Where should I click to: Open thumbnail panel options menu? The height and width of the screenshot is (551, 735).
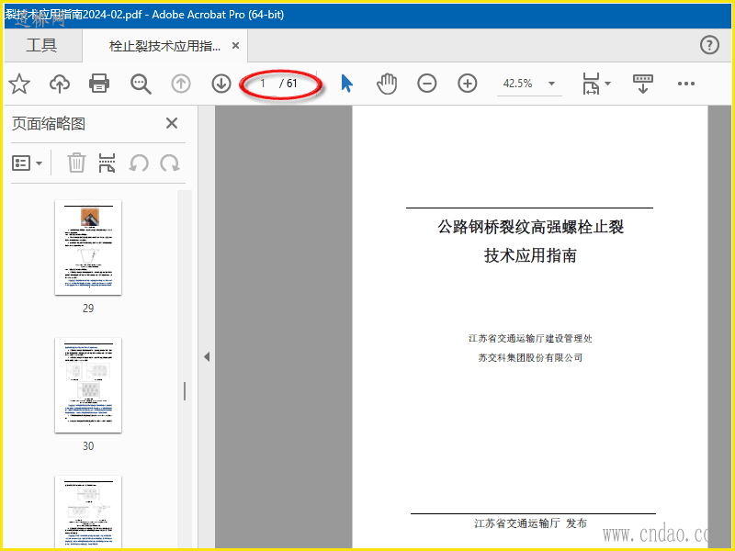(x=27, y=163)
